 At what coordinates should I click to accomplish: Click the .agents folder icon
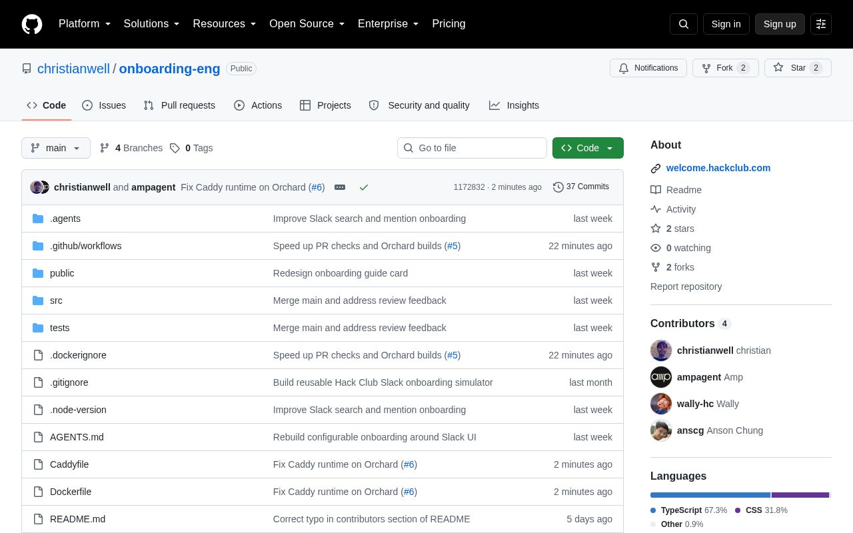pos(38,219)
